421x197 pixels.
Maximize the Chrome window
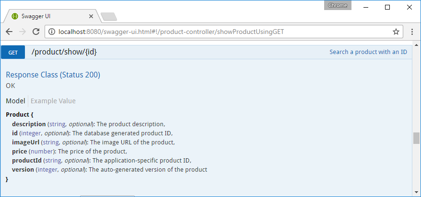pyautogui.click(x=387, y=7)
